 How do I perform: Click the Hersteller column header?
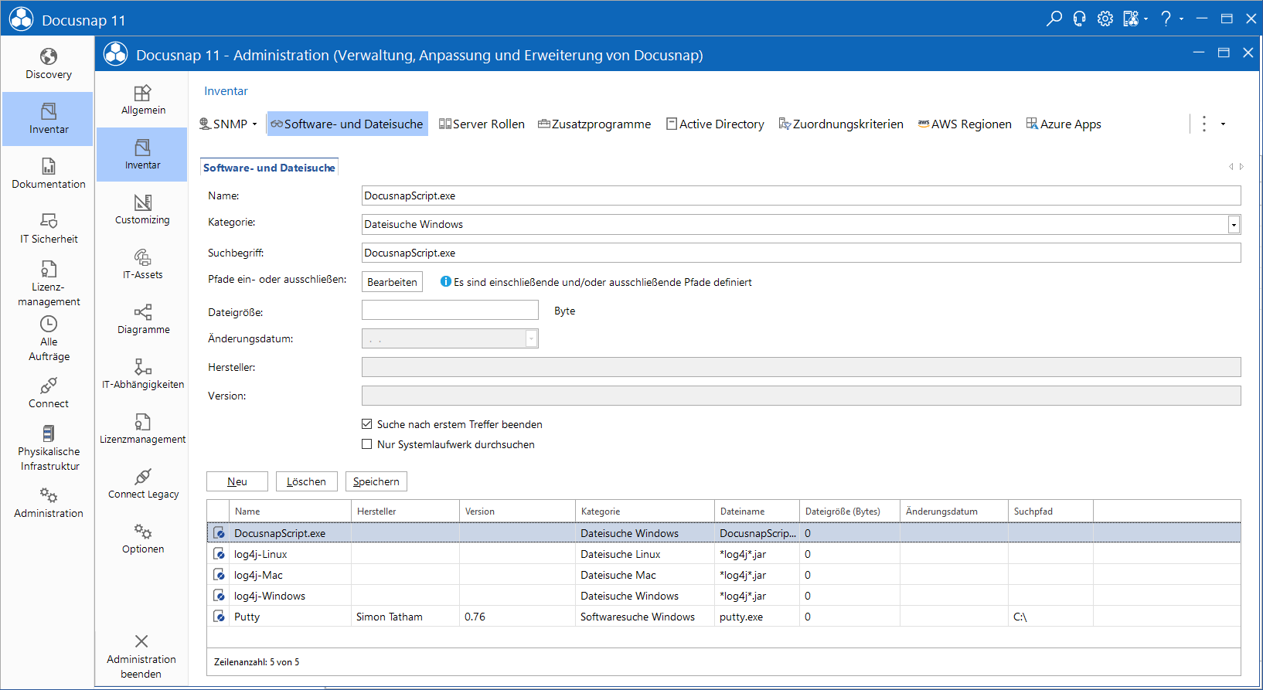click(405, 512)
